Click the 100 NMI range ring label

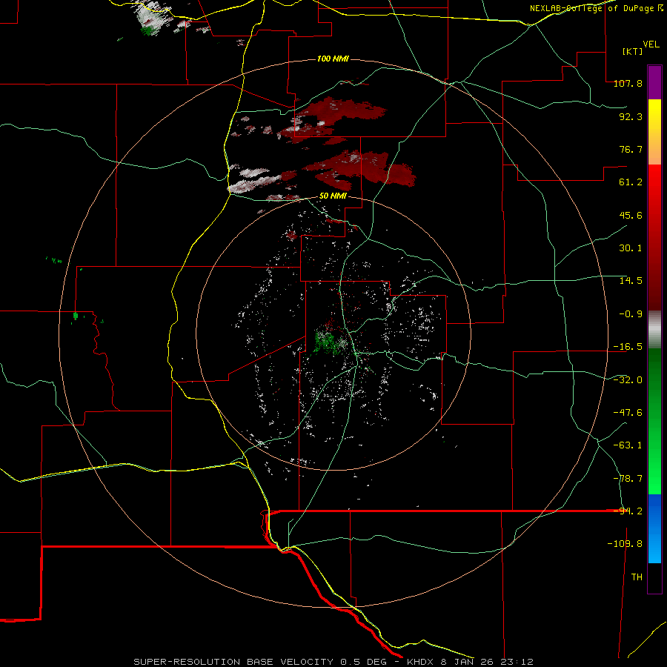(x=333, y=59)
